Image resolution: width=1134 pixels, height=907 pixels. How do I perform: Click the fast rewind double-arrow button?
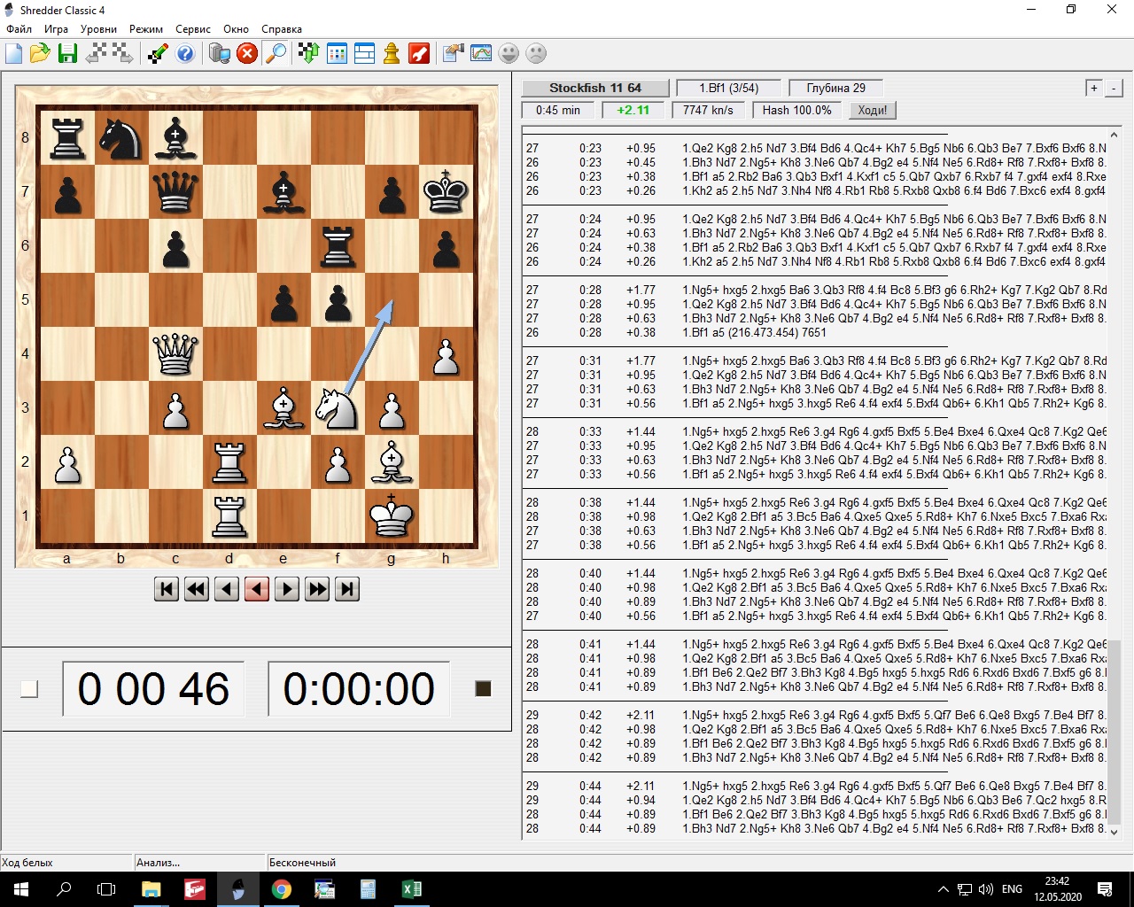pyautogui.click(x=197, y=589)
